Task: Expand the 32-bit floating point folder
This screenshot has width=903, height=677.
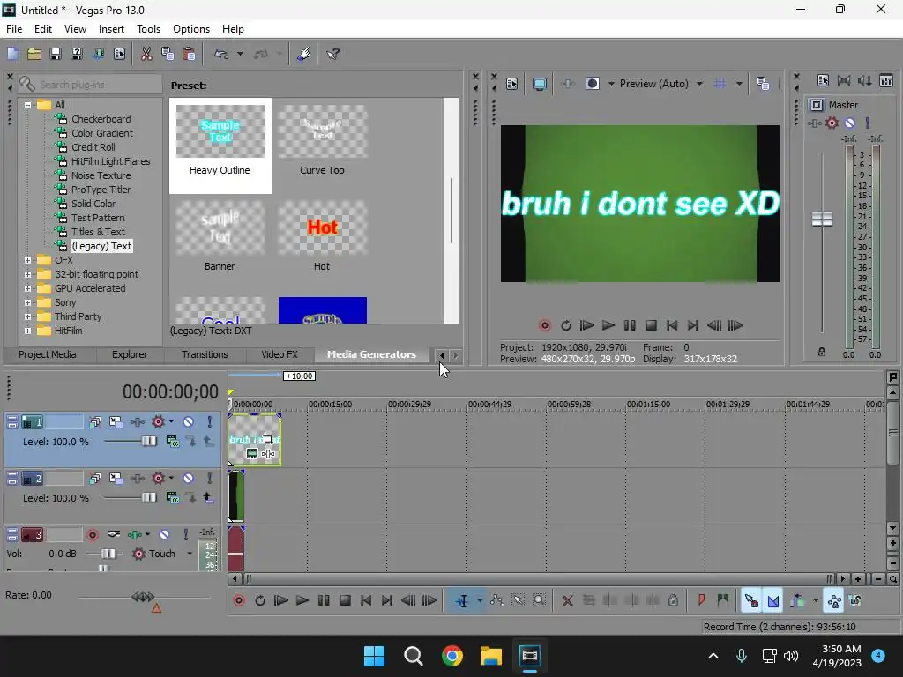Action: tap(27, 274)
